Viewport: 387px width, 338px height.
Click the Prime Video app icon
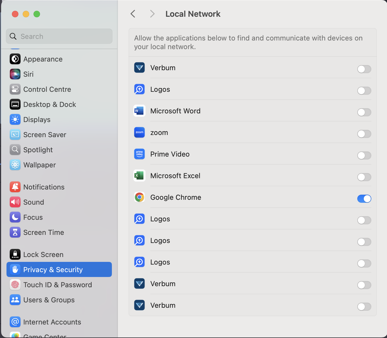tap(139, 154)
